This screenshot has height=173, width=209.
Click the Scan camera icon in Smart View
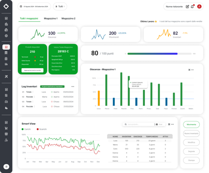click(157, 124)
